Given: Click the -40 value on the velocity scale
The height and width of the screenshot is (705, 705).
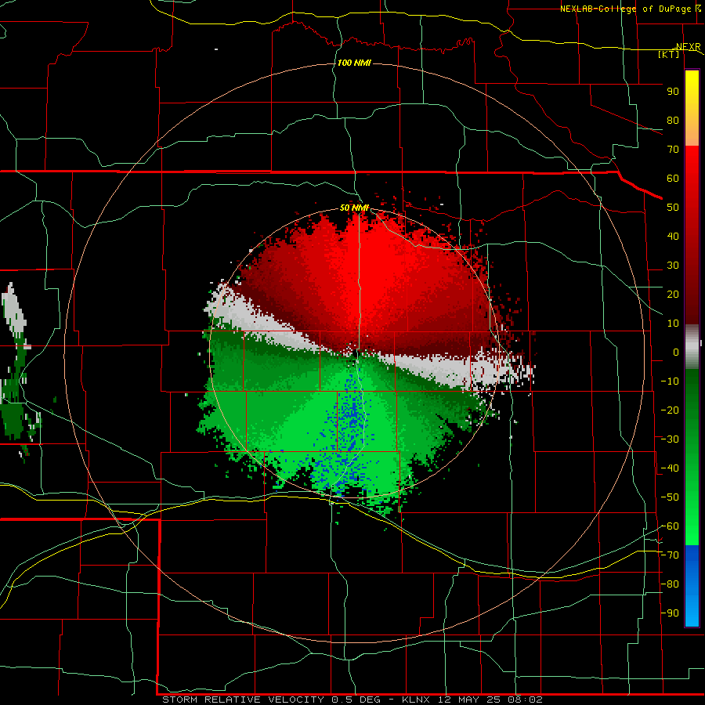Looking at the screenshot, I should pos(670,468).
